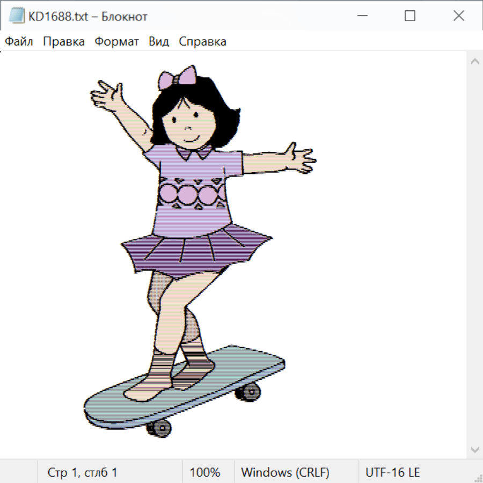Click the 'Стр 1, стлб 1' status field

[83, 472]
